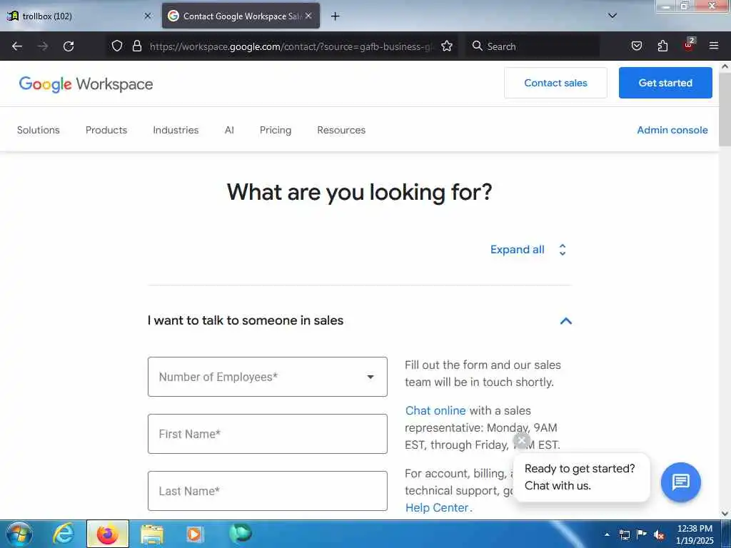Open the network tray icon
The width and height of the screenshot is (731, 548).
click(625, 534)
